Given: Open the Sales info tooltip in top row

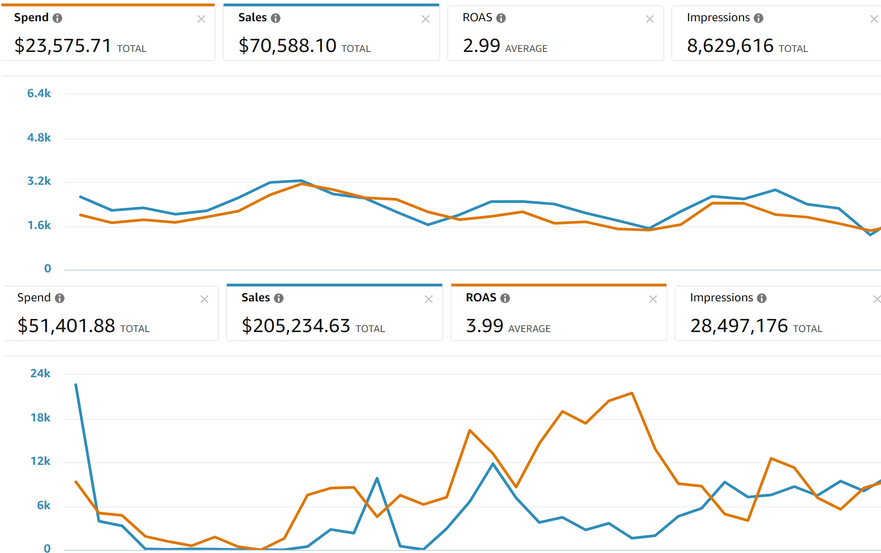Looking at the screenshot, I should tap(276, 18).
